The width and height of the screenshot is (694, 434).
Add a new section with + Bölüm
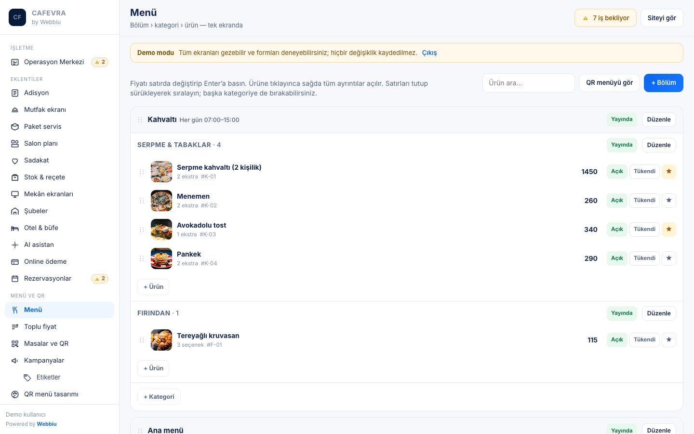(x=664, y=83)
